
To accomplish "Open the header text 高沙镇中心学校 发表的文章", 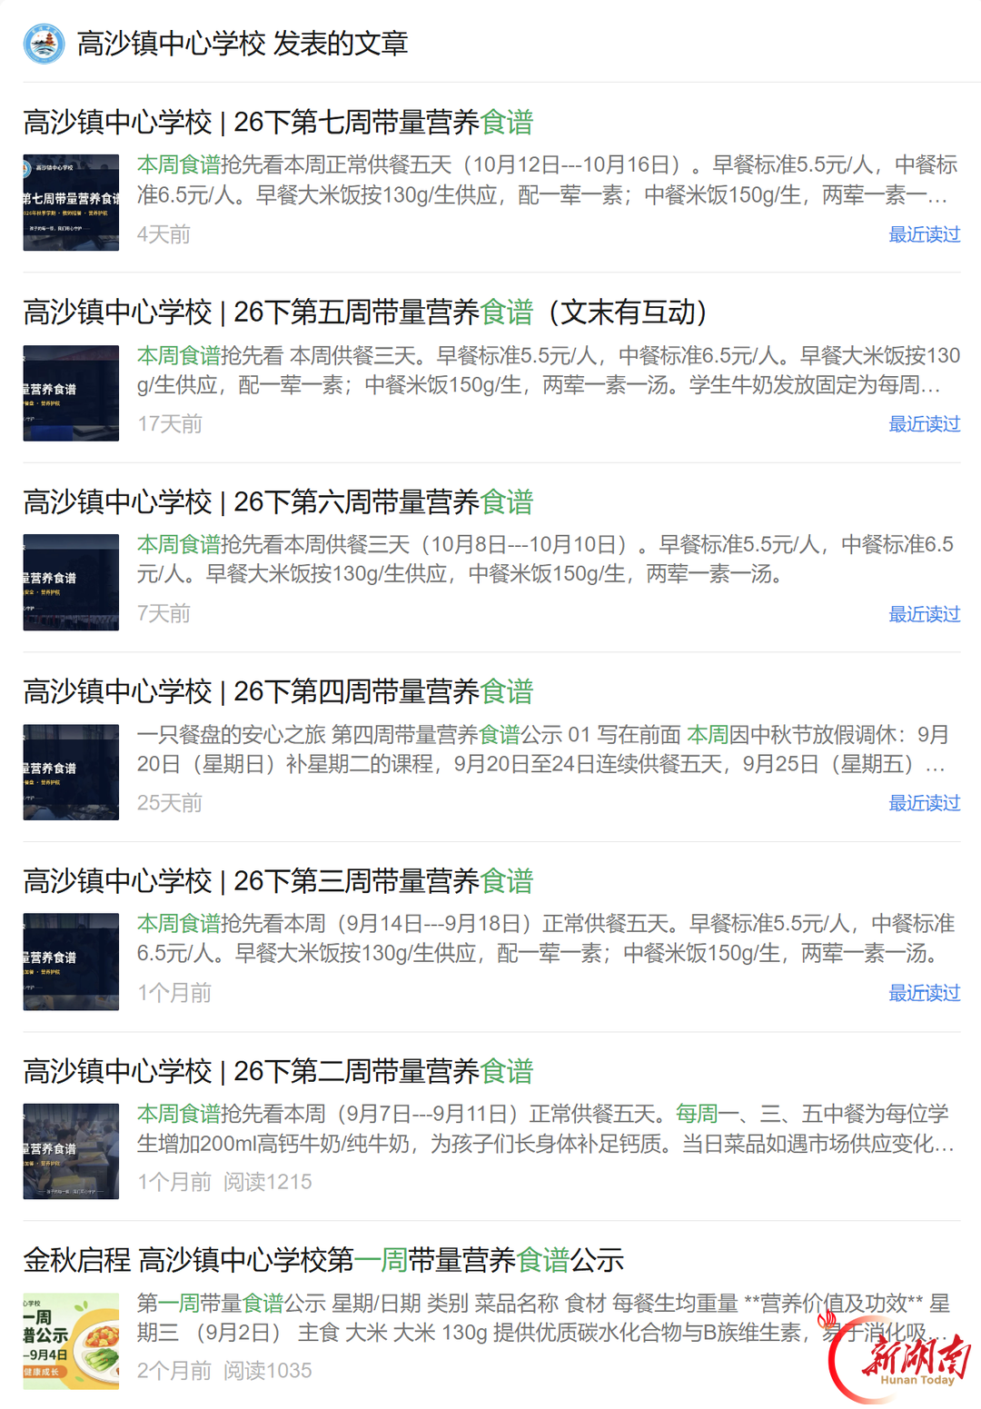I will click(x=243, y=43).
